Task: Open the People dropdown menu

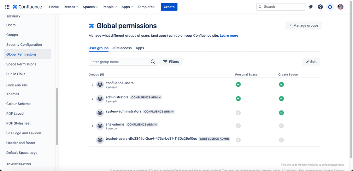Action: point(110,7)
